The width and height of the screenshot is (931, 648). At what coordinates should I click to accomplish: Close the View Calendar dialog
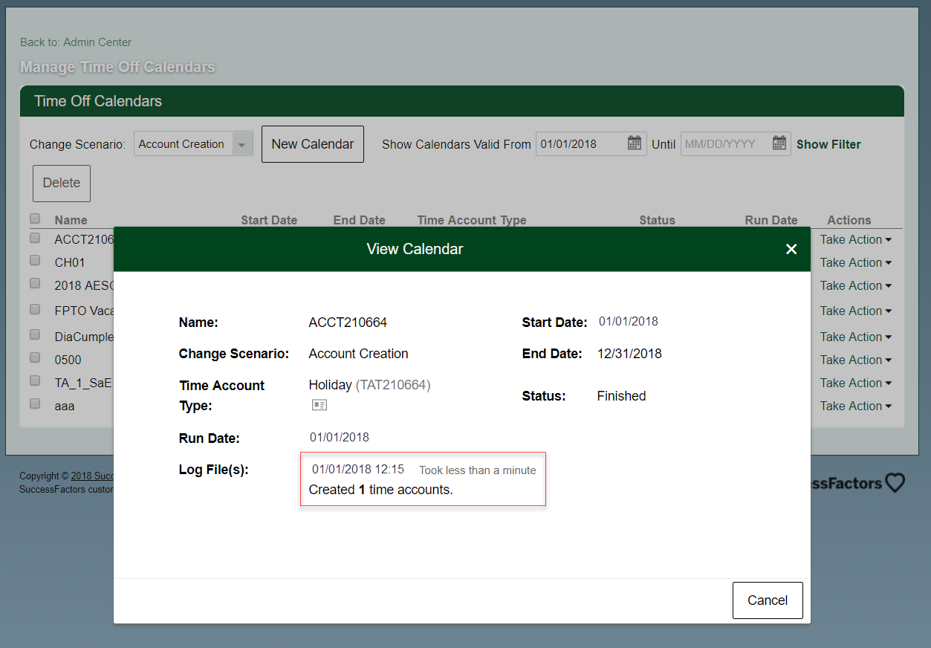click(791, 249)
